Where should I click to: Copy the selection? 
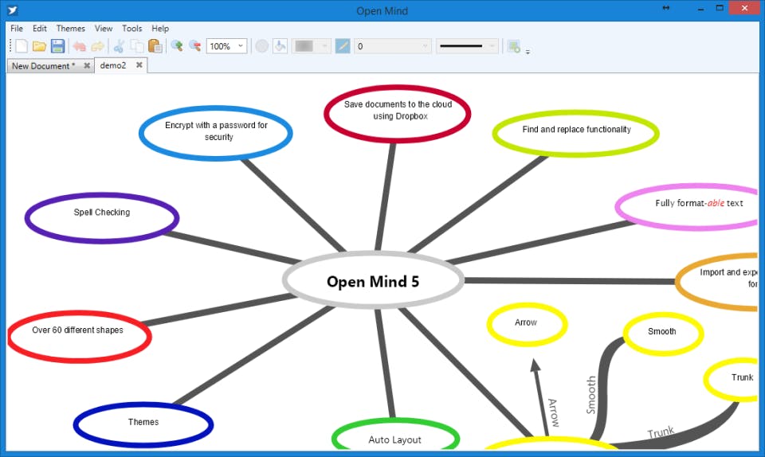[x=137, y=46]
